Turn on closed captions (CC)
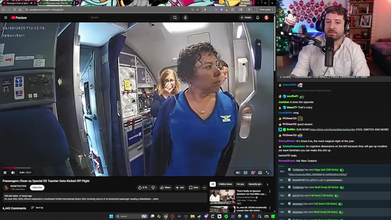This screenshot has height=220, width=391. click(245, 173)
